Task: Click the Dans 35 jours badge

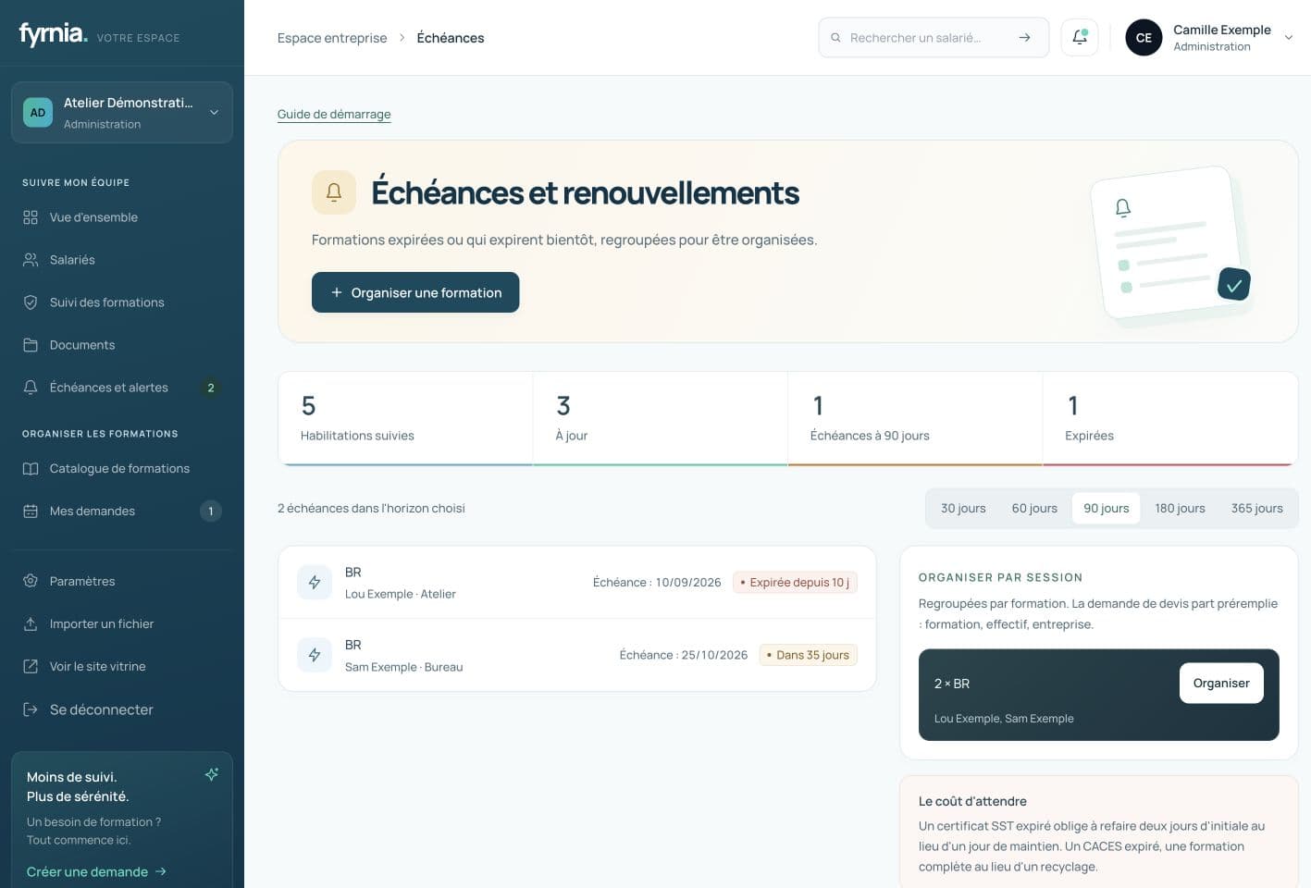Action: click(x=809, y=655)
